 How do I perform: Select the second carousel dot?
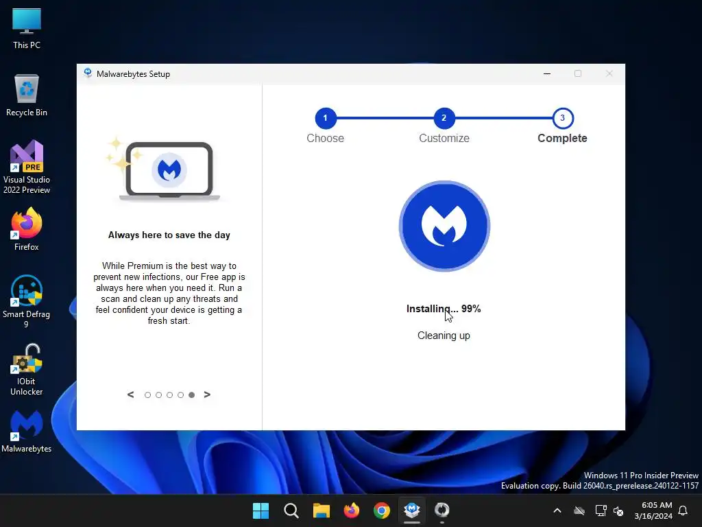coord(158,395)
